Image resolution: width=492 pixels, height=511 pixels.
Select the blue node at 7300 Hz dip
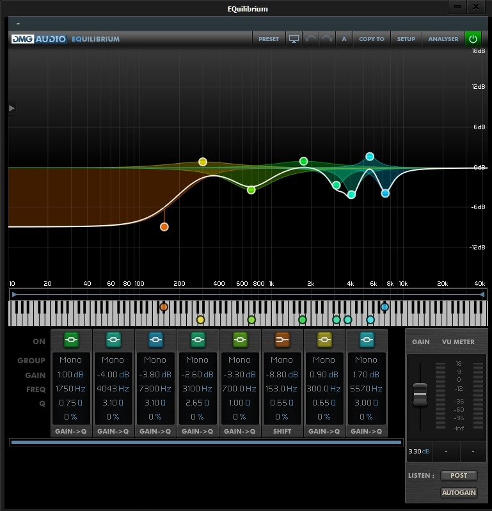385,193
